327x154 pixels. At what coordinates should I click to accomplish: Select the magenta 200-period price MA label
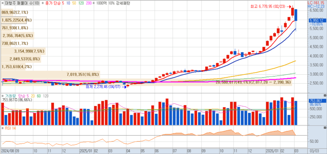89,3
